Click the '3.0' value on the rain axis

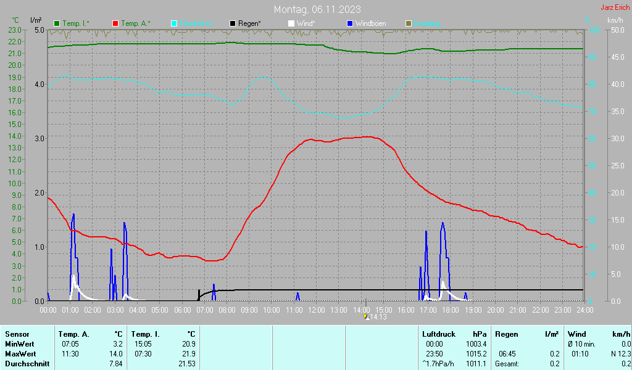click(39, 139)
